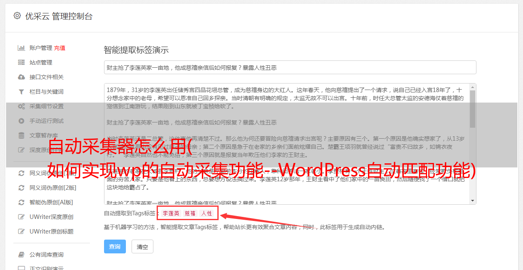Click inside the article content text area
The image size is (523, 270).
coord(290,144)
